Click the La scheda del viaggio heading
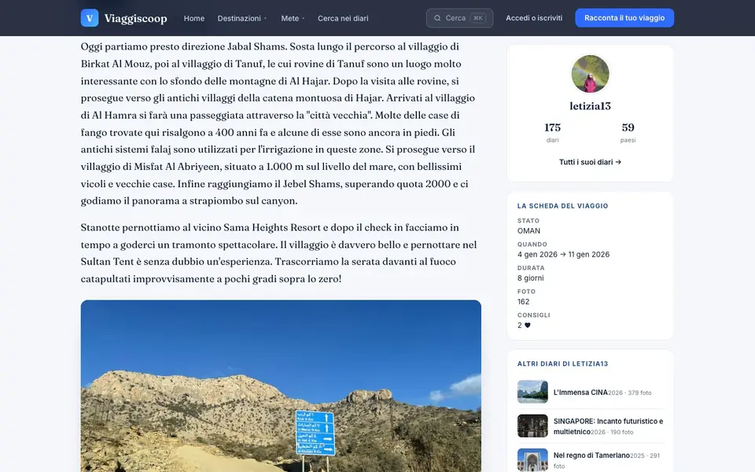755x472 pixels. (x=562, y=205)
